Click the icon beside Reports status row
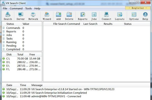 (x=4, y=31)
